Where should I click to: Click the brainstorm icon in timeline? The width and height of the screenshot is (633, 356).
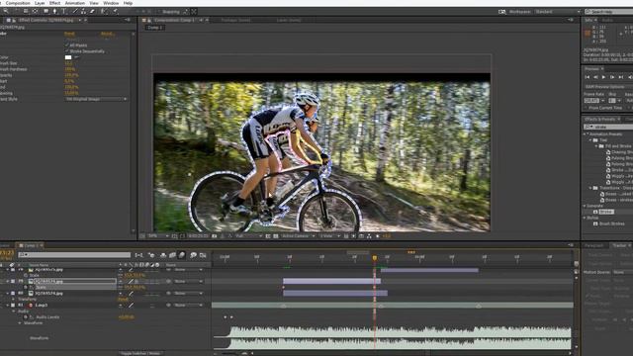194,255
